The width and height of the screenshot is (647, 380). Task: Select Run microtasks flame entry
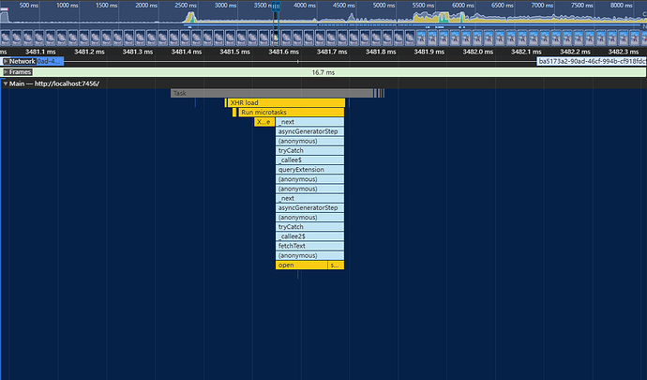[x=292, y=113]
